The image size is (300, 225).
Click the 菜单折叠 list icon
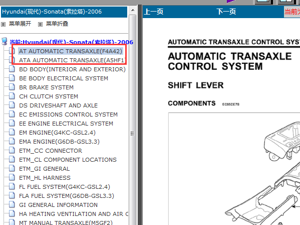40,25
